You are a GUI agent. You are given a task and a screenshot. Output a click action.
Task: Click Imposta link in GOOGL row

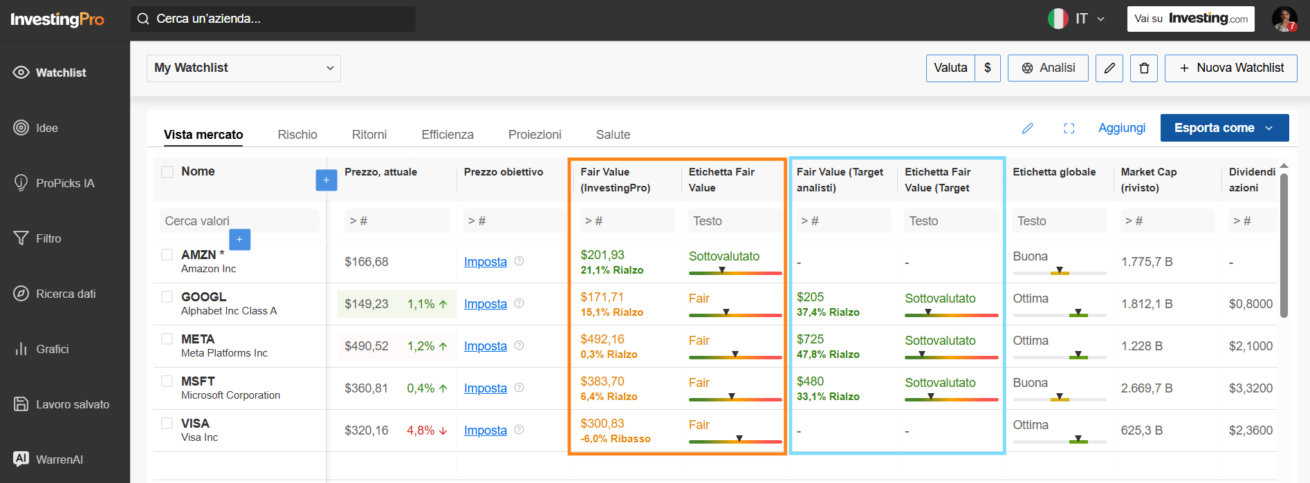tap(486, 304)
